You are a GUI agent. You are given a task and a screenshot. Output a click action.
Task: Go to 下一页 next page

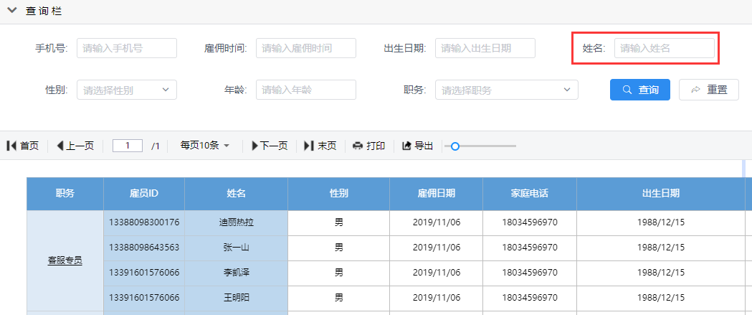(x=270, y=146)
